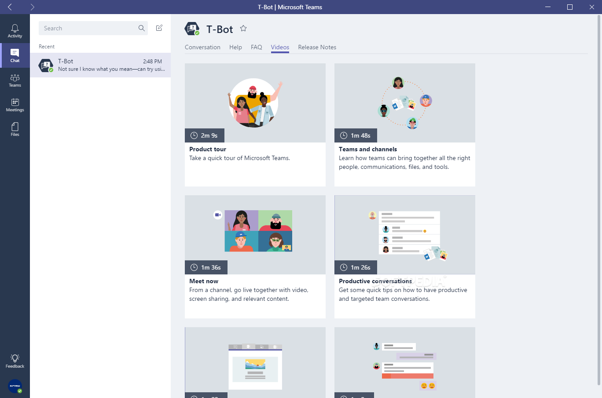Select the Videos tab
602x398 pixels.
[280, 47]
